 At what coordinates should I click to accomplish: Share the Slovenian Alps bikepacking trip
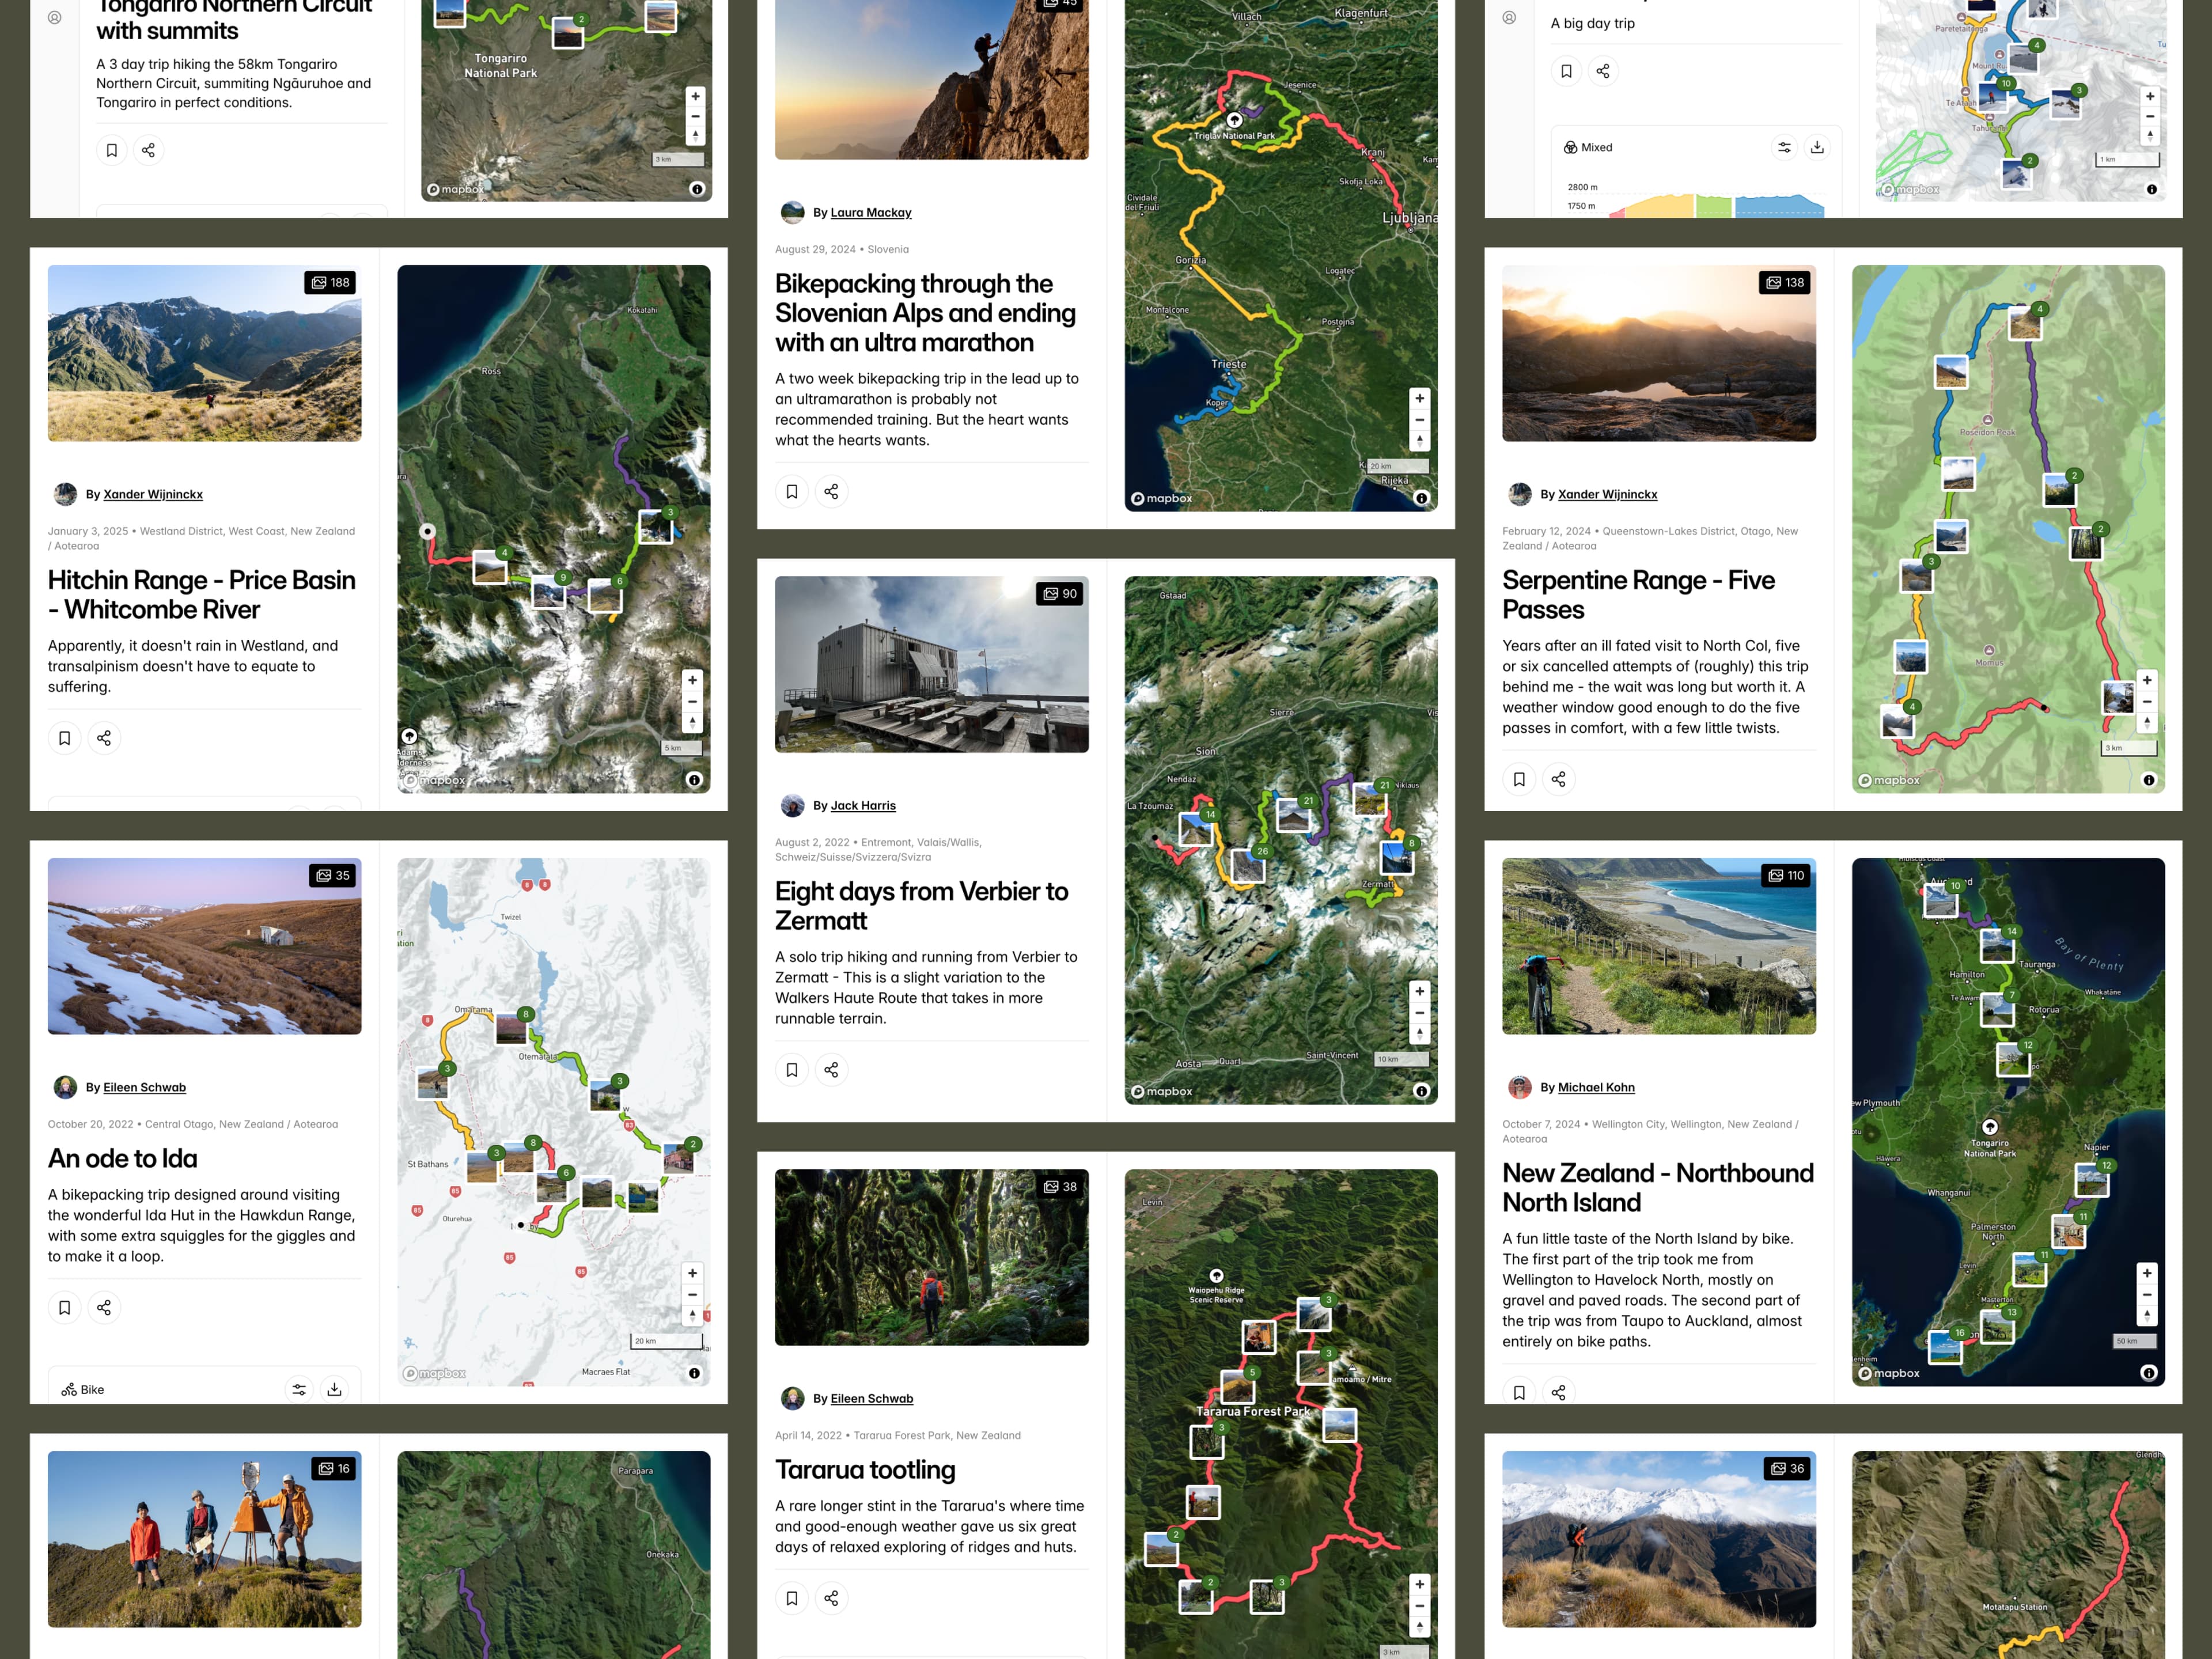pyautogui.click(x=831, y=491)
